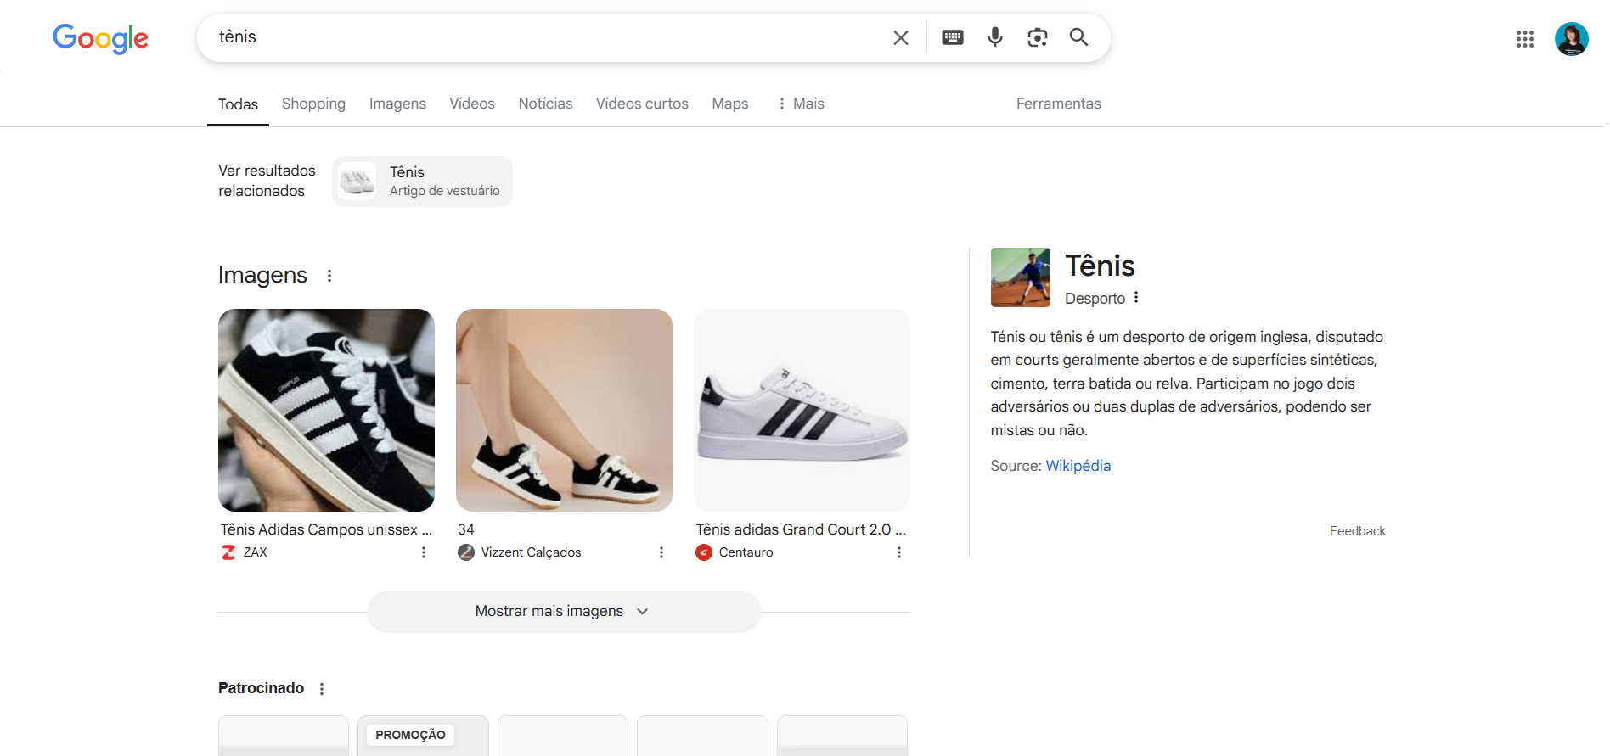Image resolution: width=1610 pixels, height=756 pixels.
Task: Search by image with the Lens camera icon
Action: click(x=1037, y=37)
